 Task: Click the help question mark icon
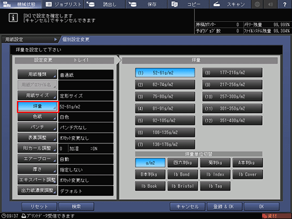(285, 4)
